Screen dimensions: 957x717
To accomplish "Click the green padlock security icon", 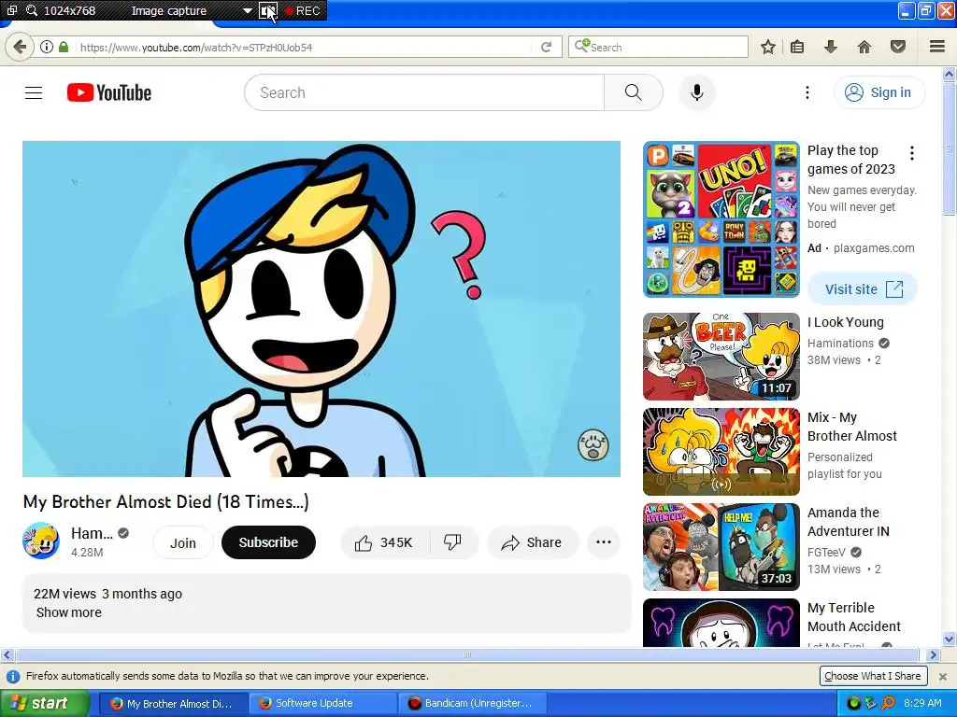I will pos(64,47).
